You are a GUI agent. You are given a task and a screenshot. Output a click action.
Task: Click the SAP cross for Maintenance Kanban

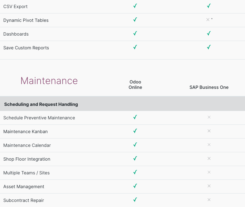[209, 131]
